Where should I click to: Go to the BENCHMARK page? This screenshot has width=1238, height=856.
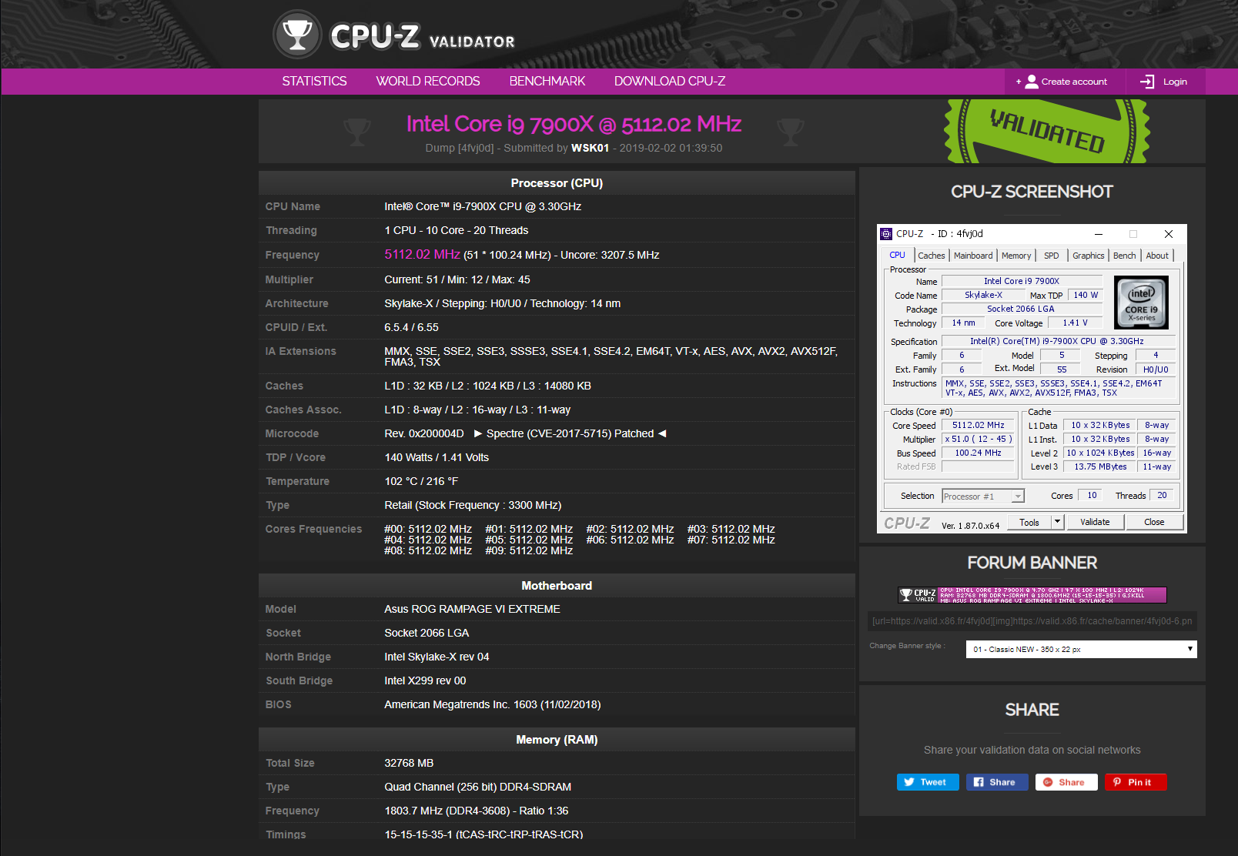point(547,82)
